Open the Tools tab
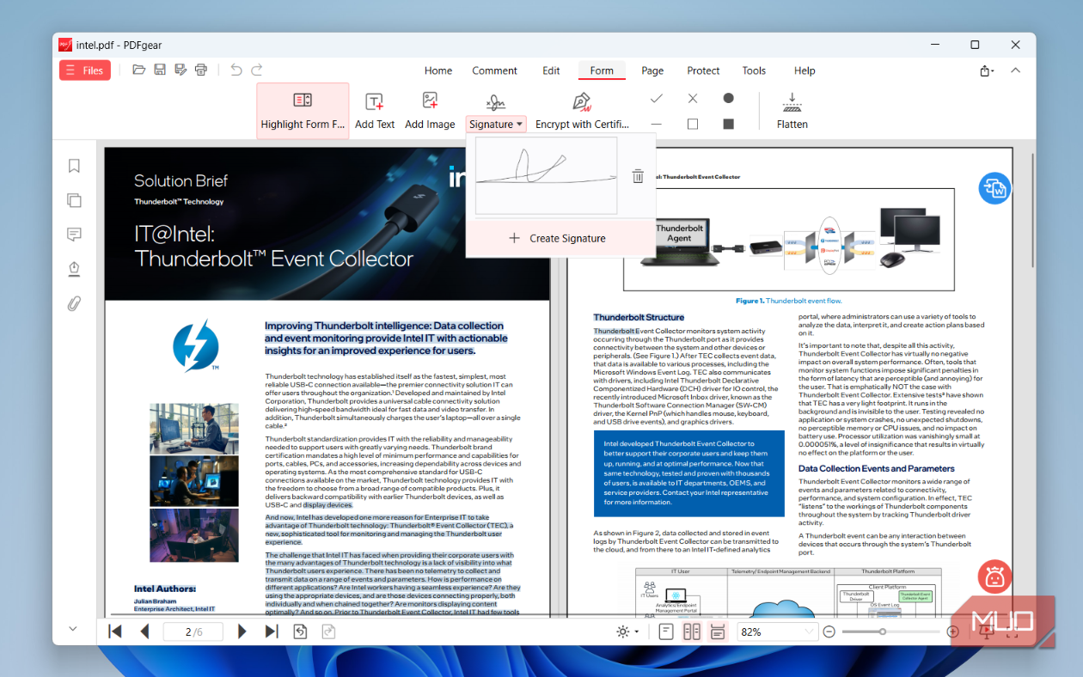The image size is (1083, 677). click(754, 70)
